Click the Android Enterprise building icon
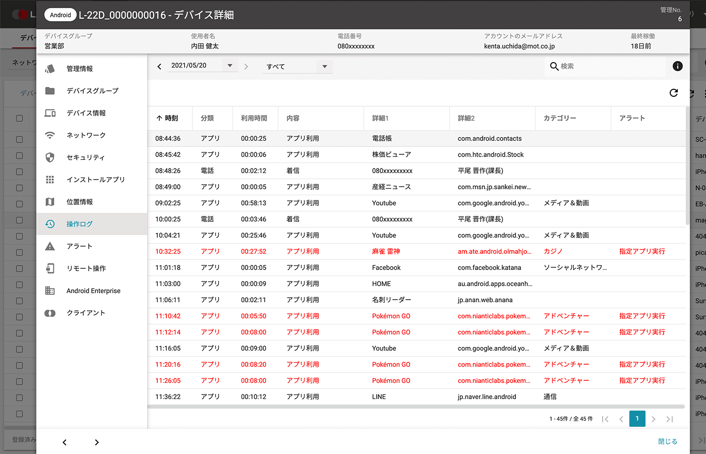This screenshot has height=454, width=706. click(49, 291)
